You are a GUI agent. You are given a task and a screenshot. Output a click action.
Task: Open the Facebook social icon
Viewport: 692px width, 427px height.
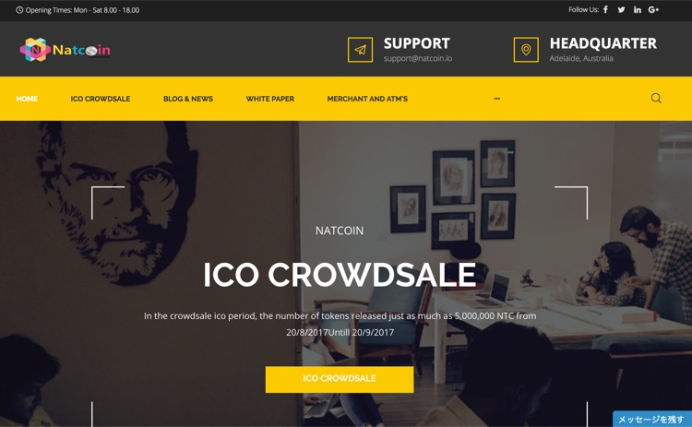click(x=605, y=10)
